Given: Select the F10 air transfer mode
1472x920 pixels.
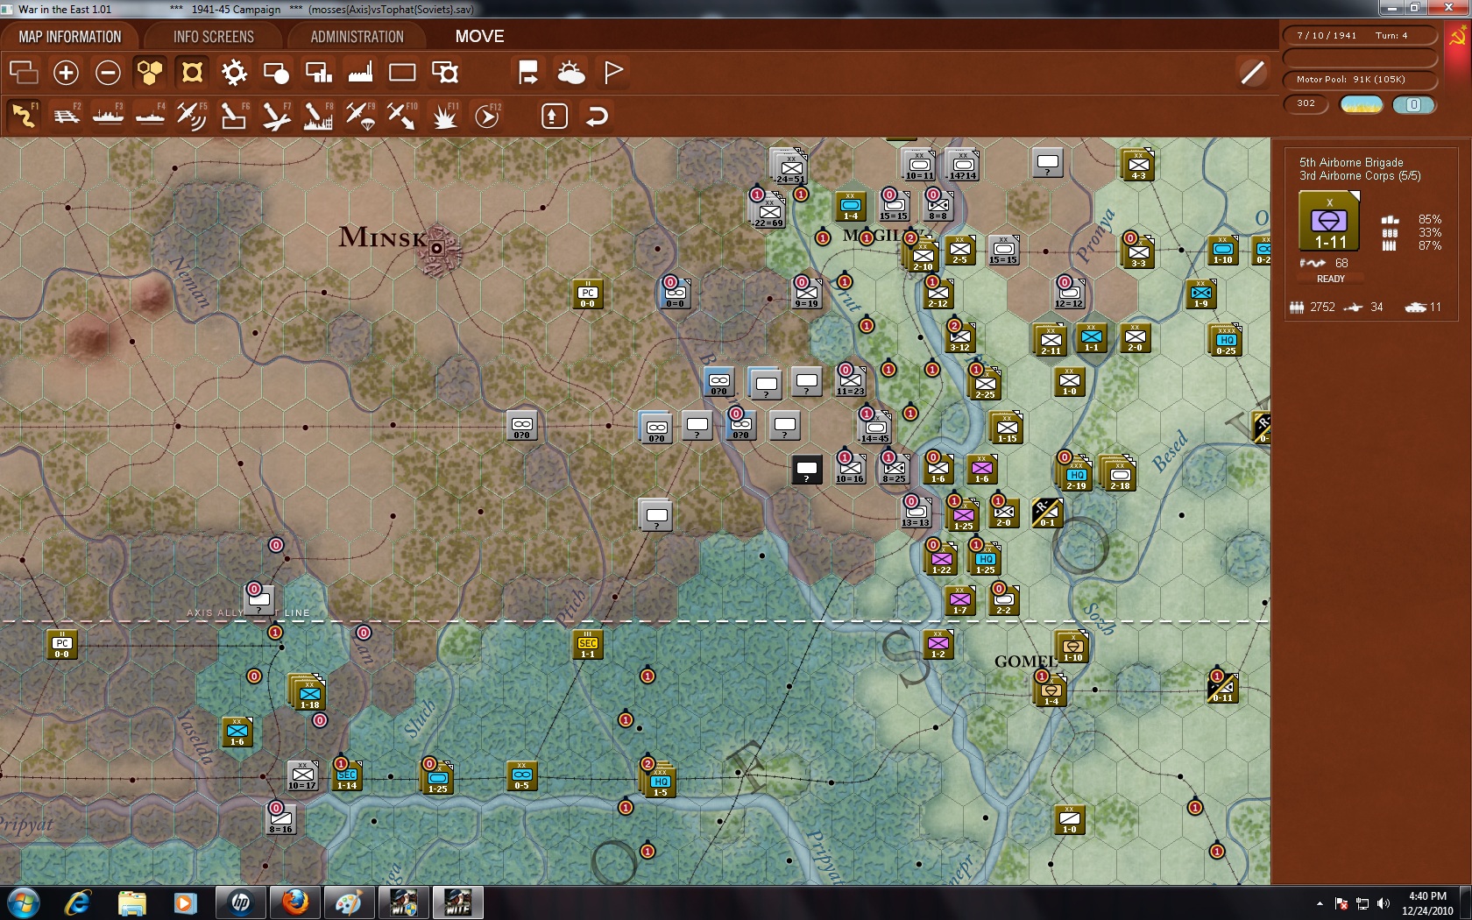Looking at the screenshot, I should [x=402, y=116].
